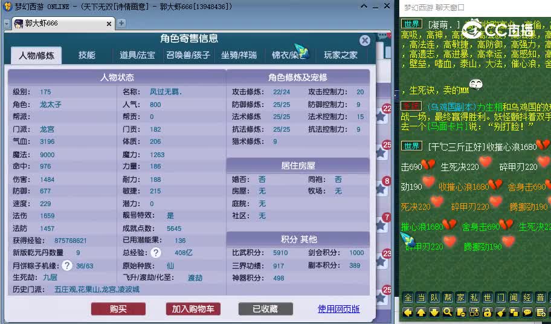
Task: Toggle the 队 (team) chat channel
Action: point(434,297)
